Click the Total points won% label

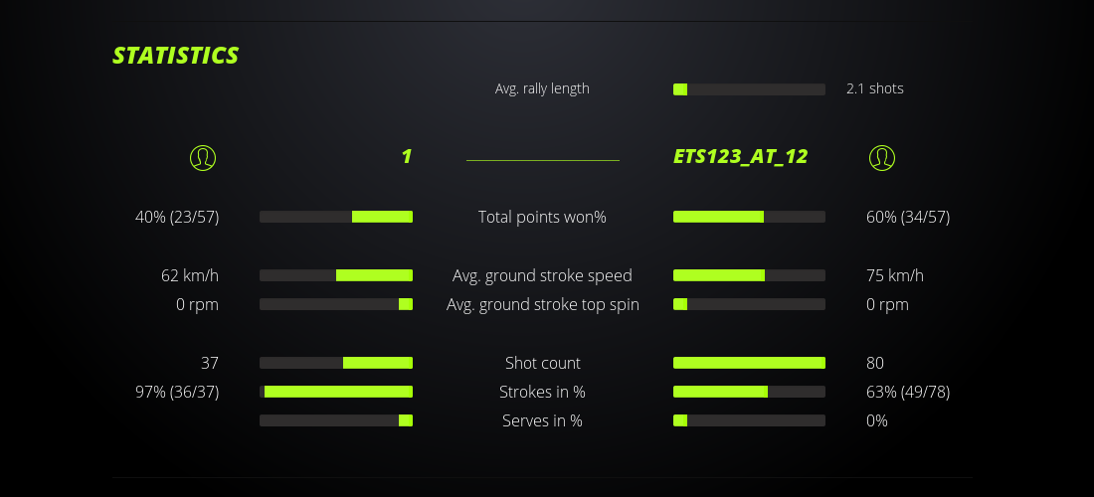pyautogui.click(x=542, y=217)
